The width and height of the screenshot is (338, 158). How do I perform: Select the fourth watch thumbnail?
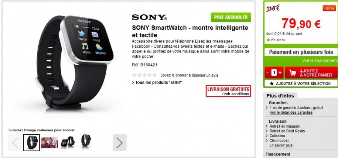[x=86, y=141]
